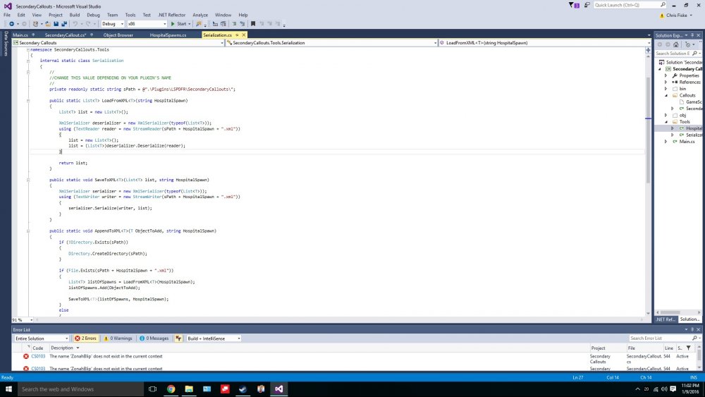Click the Find in Files toolbar icon

(198, 24)
